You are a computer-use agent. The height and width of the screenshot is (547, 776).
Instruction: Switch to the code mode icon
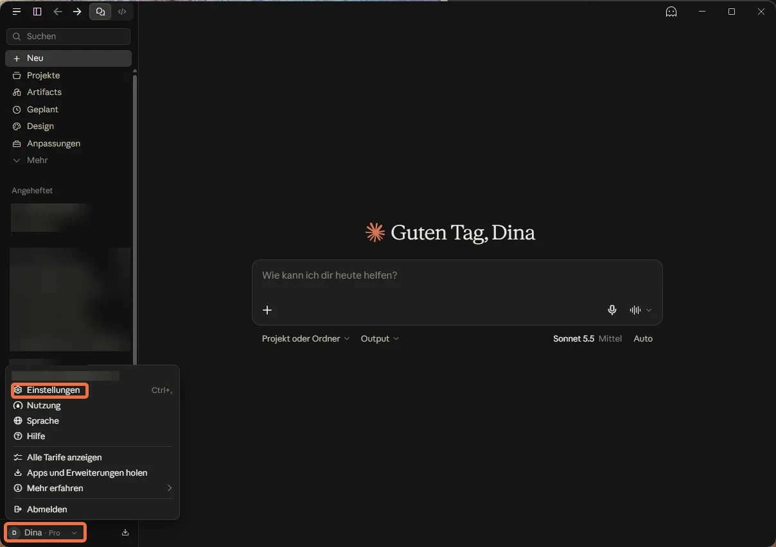pos(122,12)
